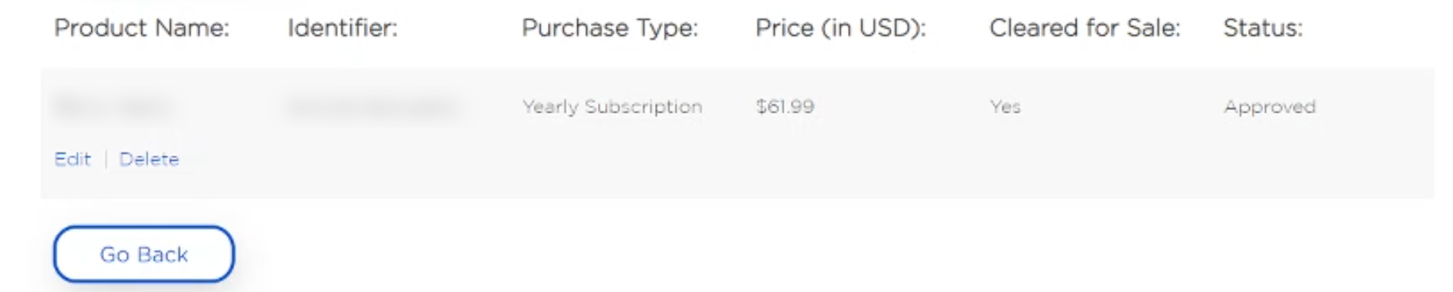Click the Edit link for the product
The height and width of the screenshot is (292, 1453).
(72, 159)
